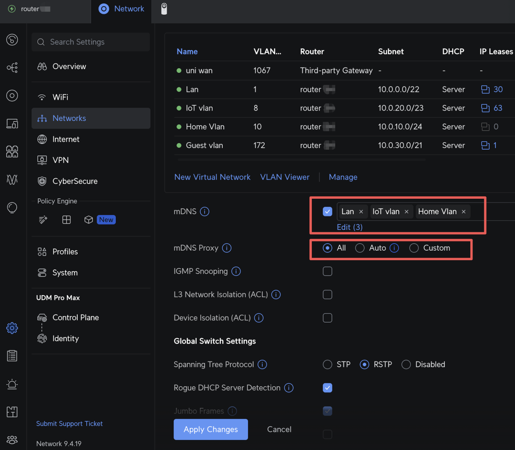Show info for mDNS setting
This screenshot has height=450, width=515.
[205, 211]
